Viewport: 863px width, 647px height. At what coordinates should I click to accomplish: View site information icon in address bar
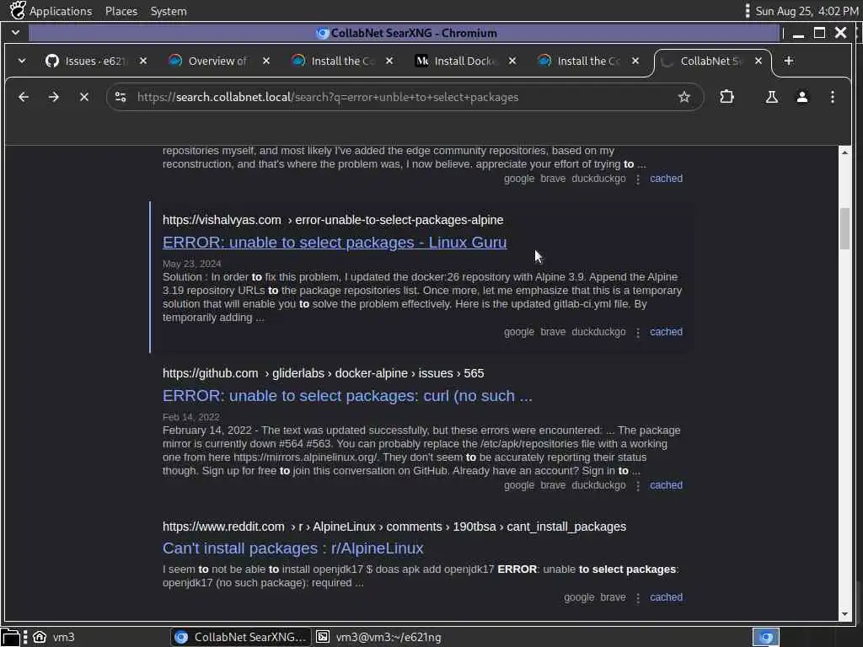click(121, 97)
